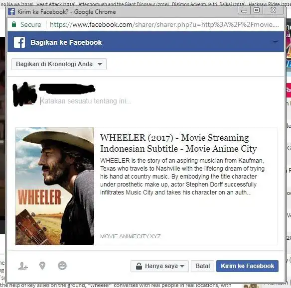Click the blacked-out profile name

(67, 89)
